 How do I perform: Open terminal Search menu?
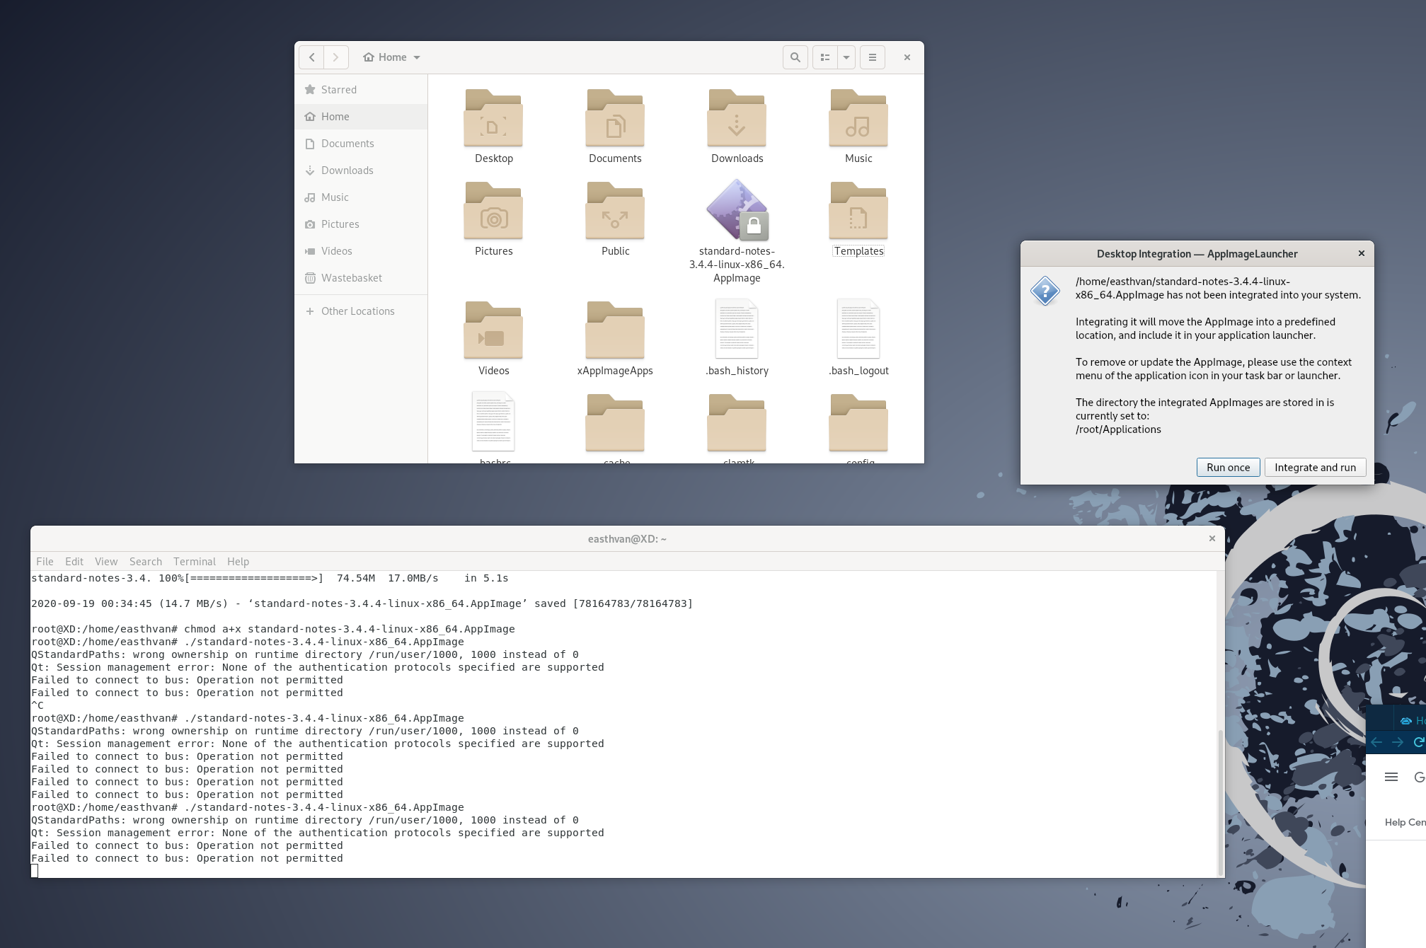point(146,562)
